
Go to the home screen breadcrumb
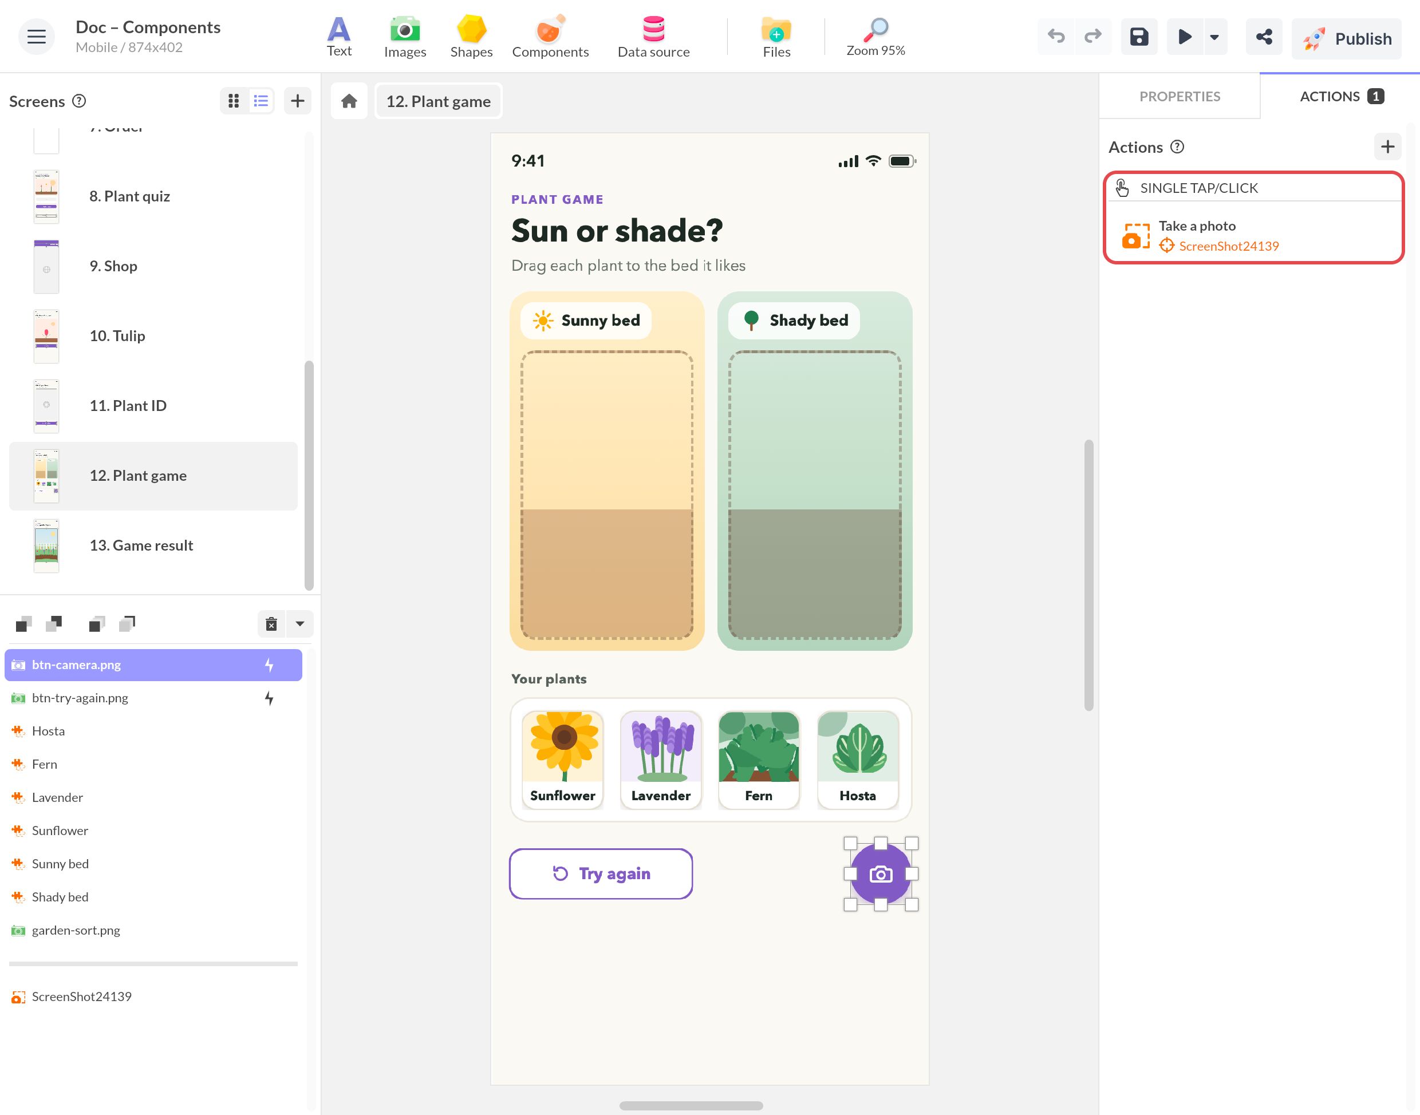point(349,101)
